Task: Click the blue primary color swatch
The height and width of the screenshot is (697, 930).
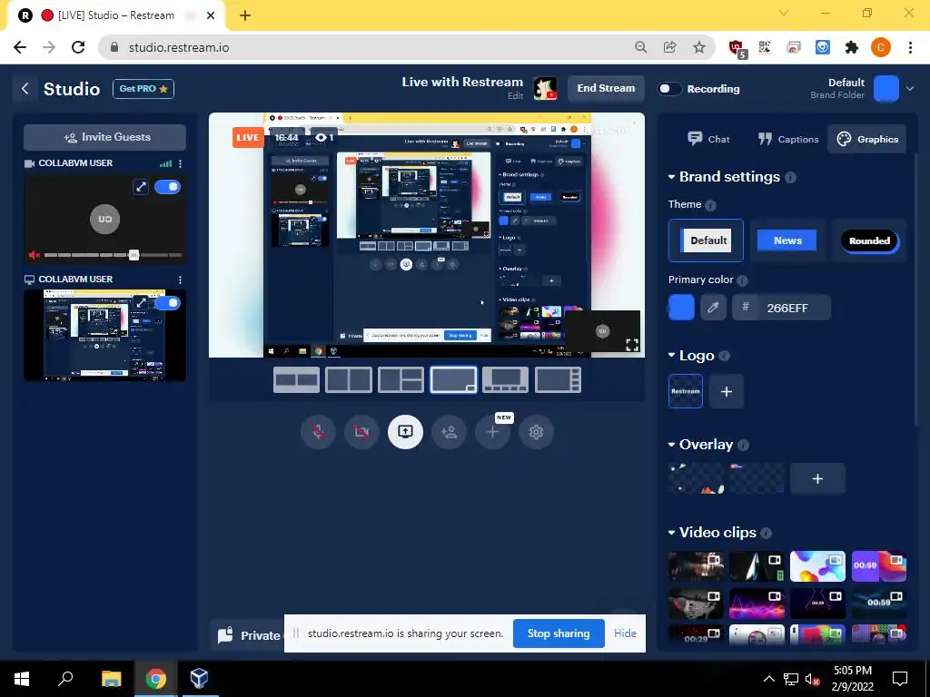Action: (x=681, y=308)
